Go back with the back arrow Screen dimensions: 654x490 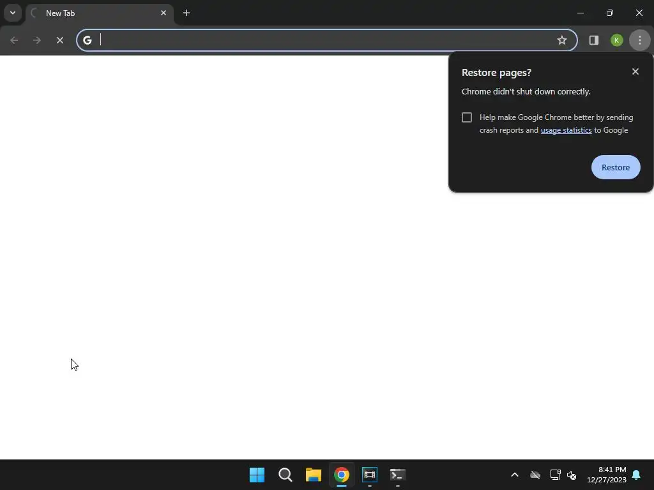pyautogui.click(x=14, y=40)
